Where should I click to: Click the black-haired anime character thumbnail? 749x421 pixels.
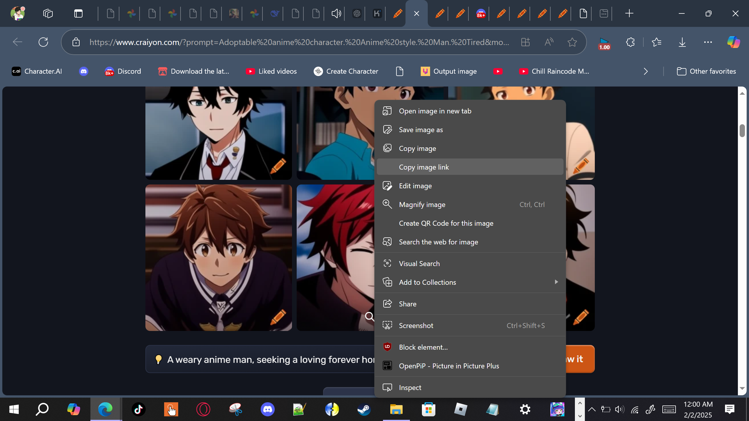click(218, 133)
